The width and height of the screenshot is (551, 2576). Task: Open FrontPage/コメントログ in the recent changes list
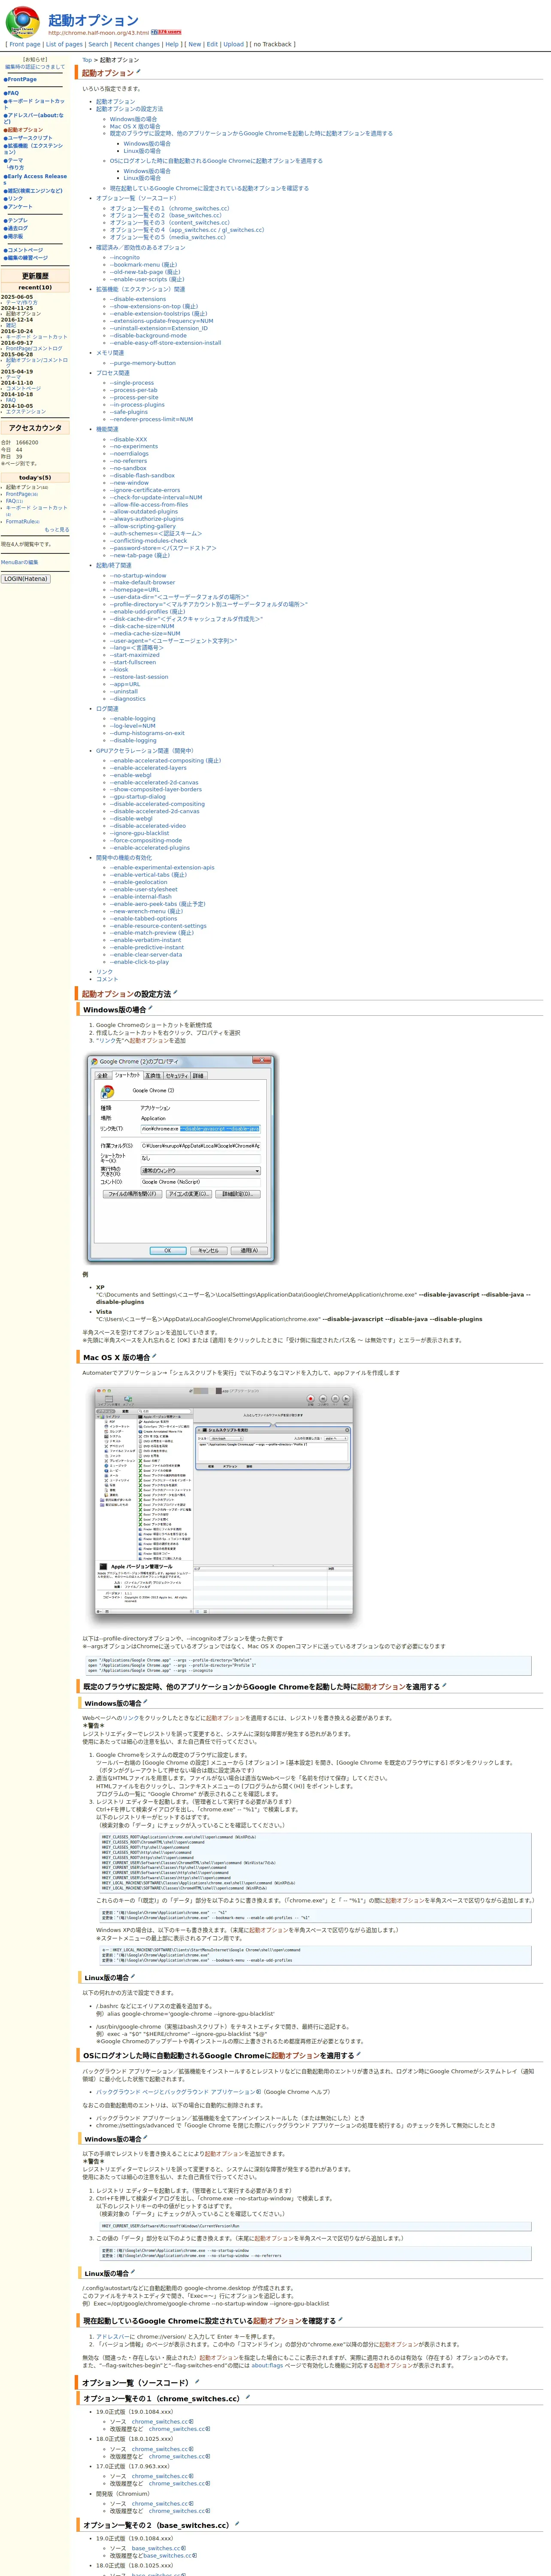coord(34,348)
